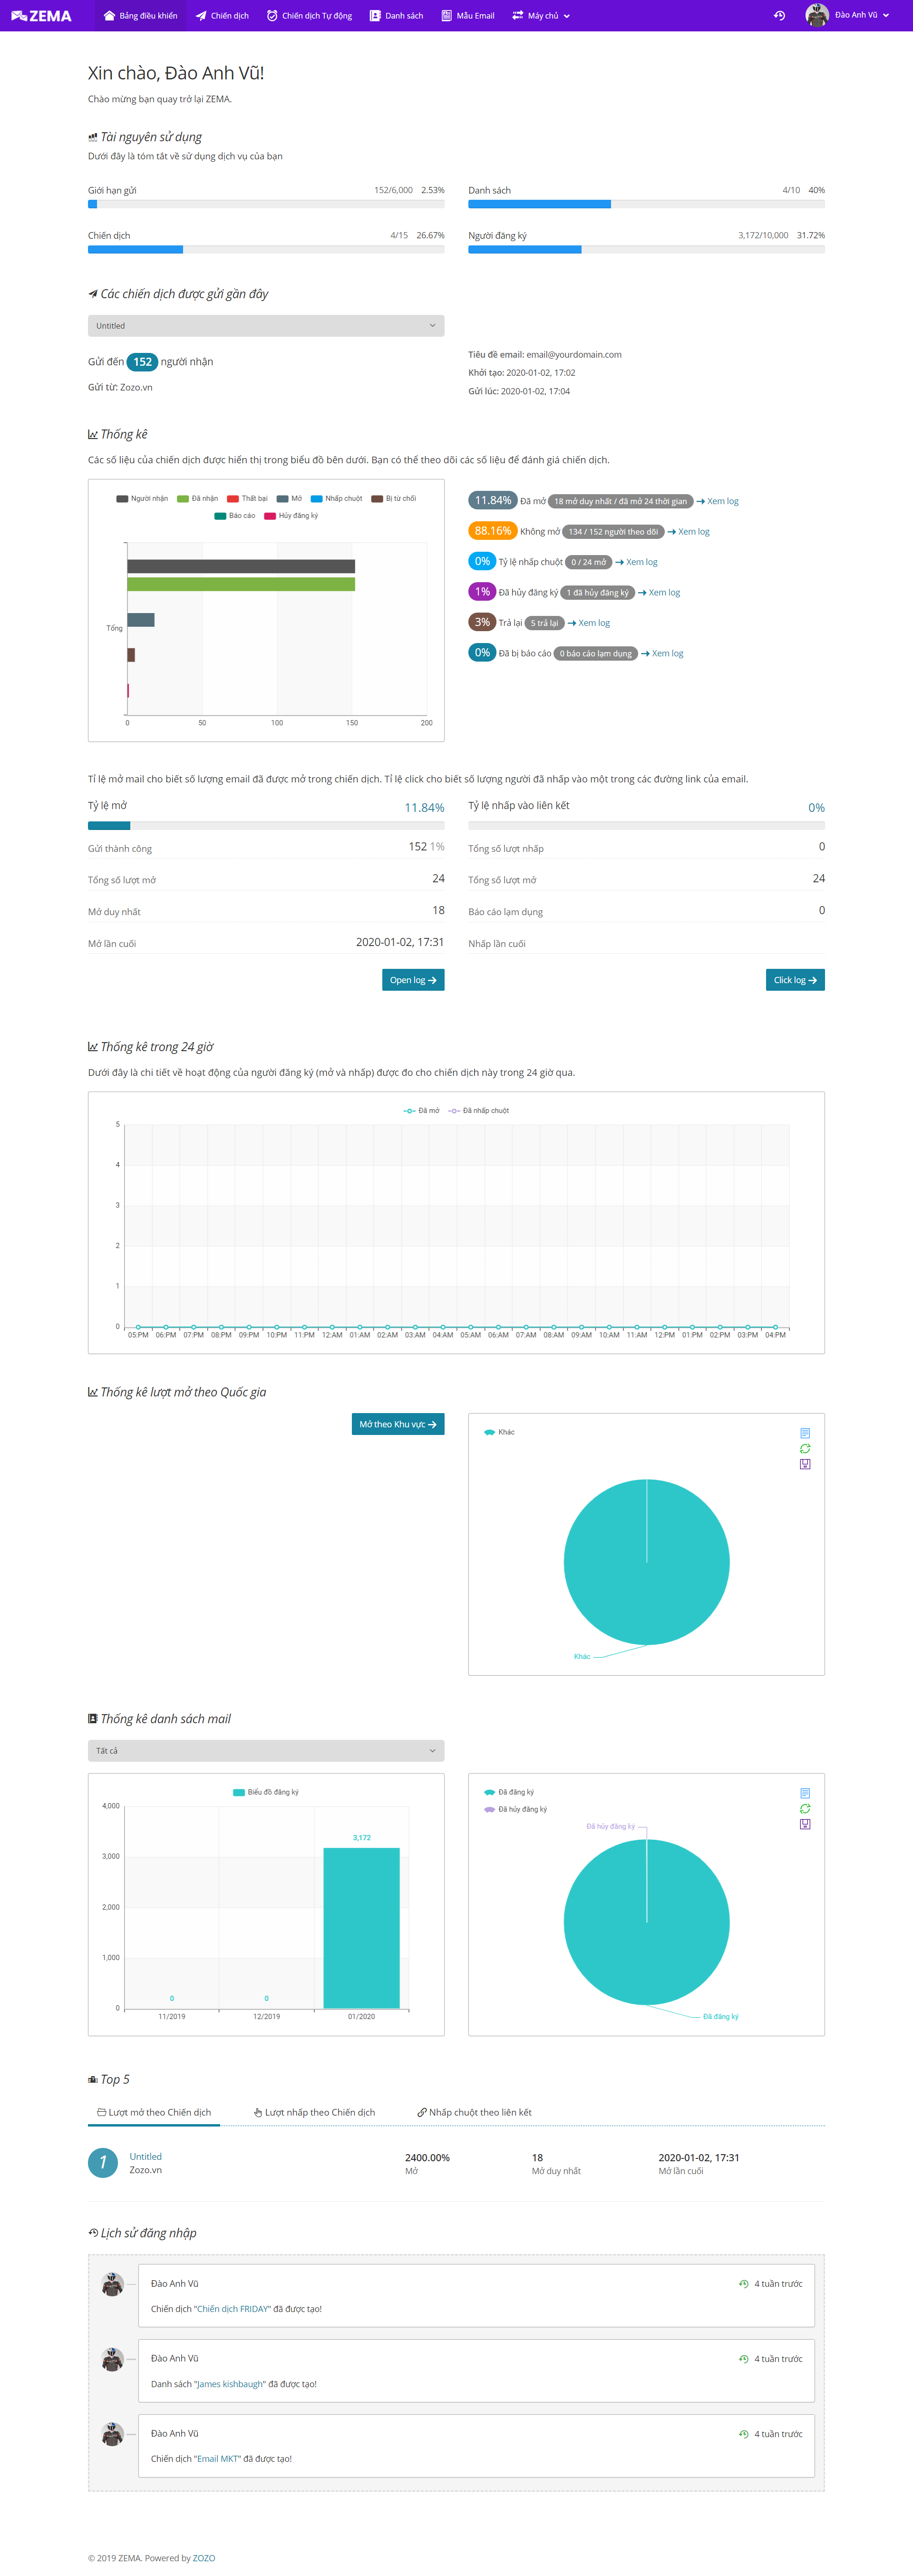
Task: Click refresh icon on country pie chart
Action: click(805, 1449)
